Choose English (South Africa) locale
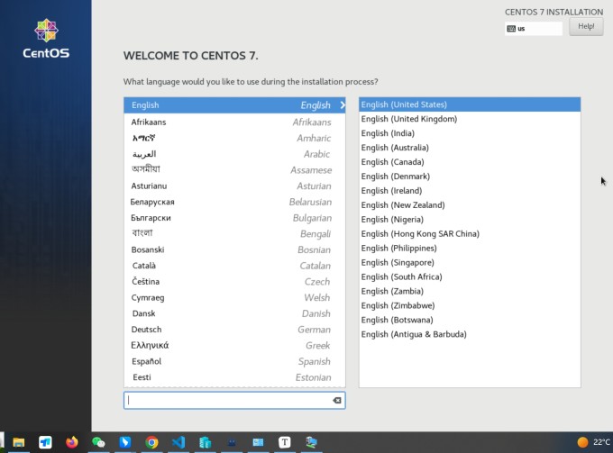Image resolution: width=613 pixels, height=453 pixels. [x=470, y=276]
